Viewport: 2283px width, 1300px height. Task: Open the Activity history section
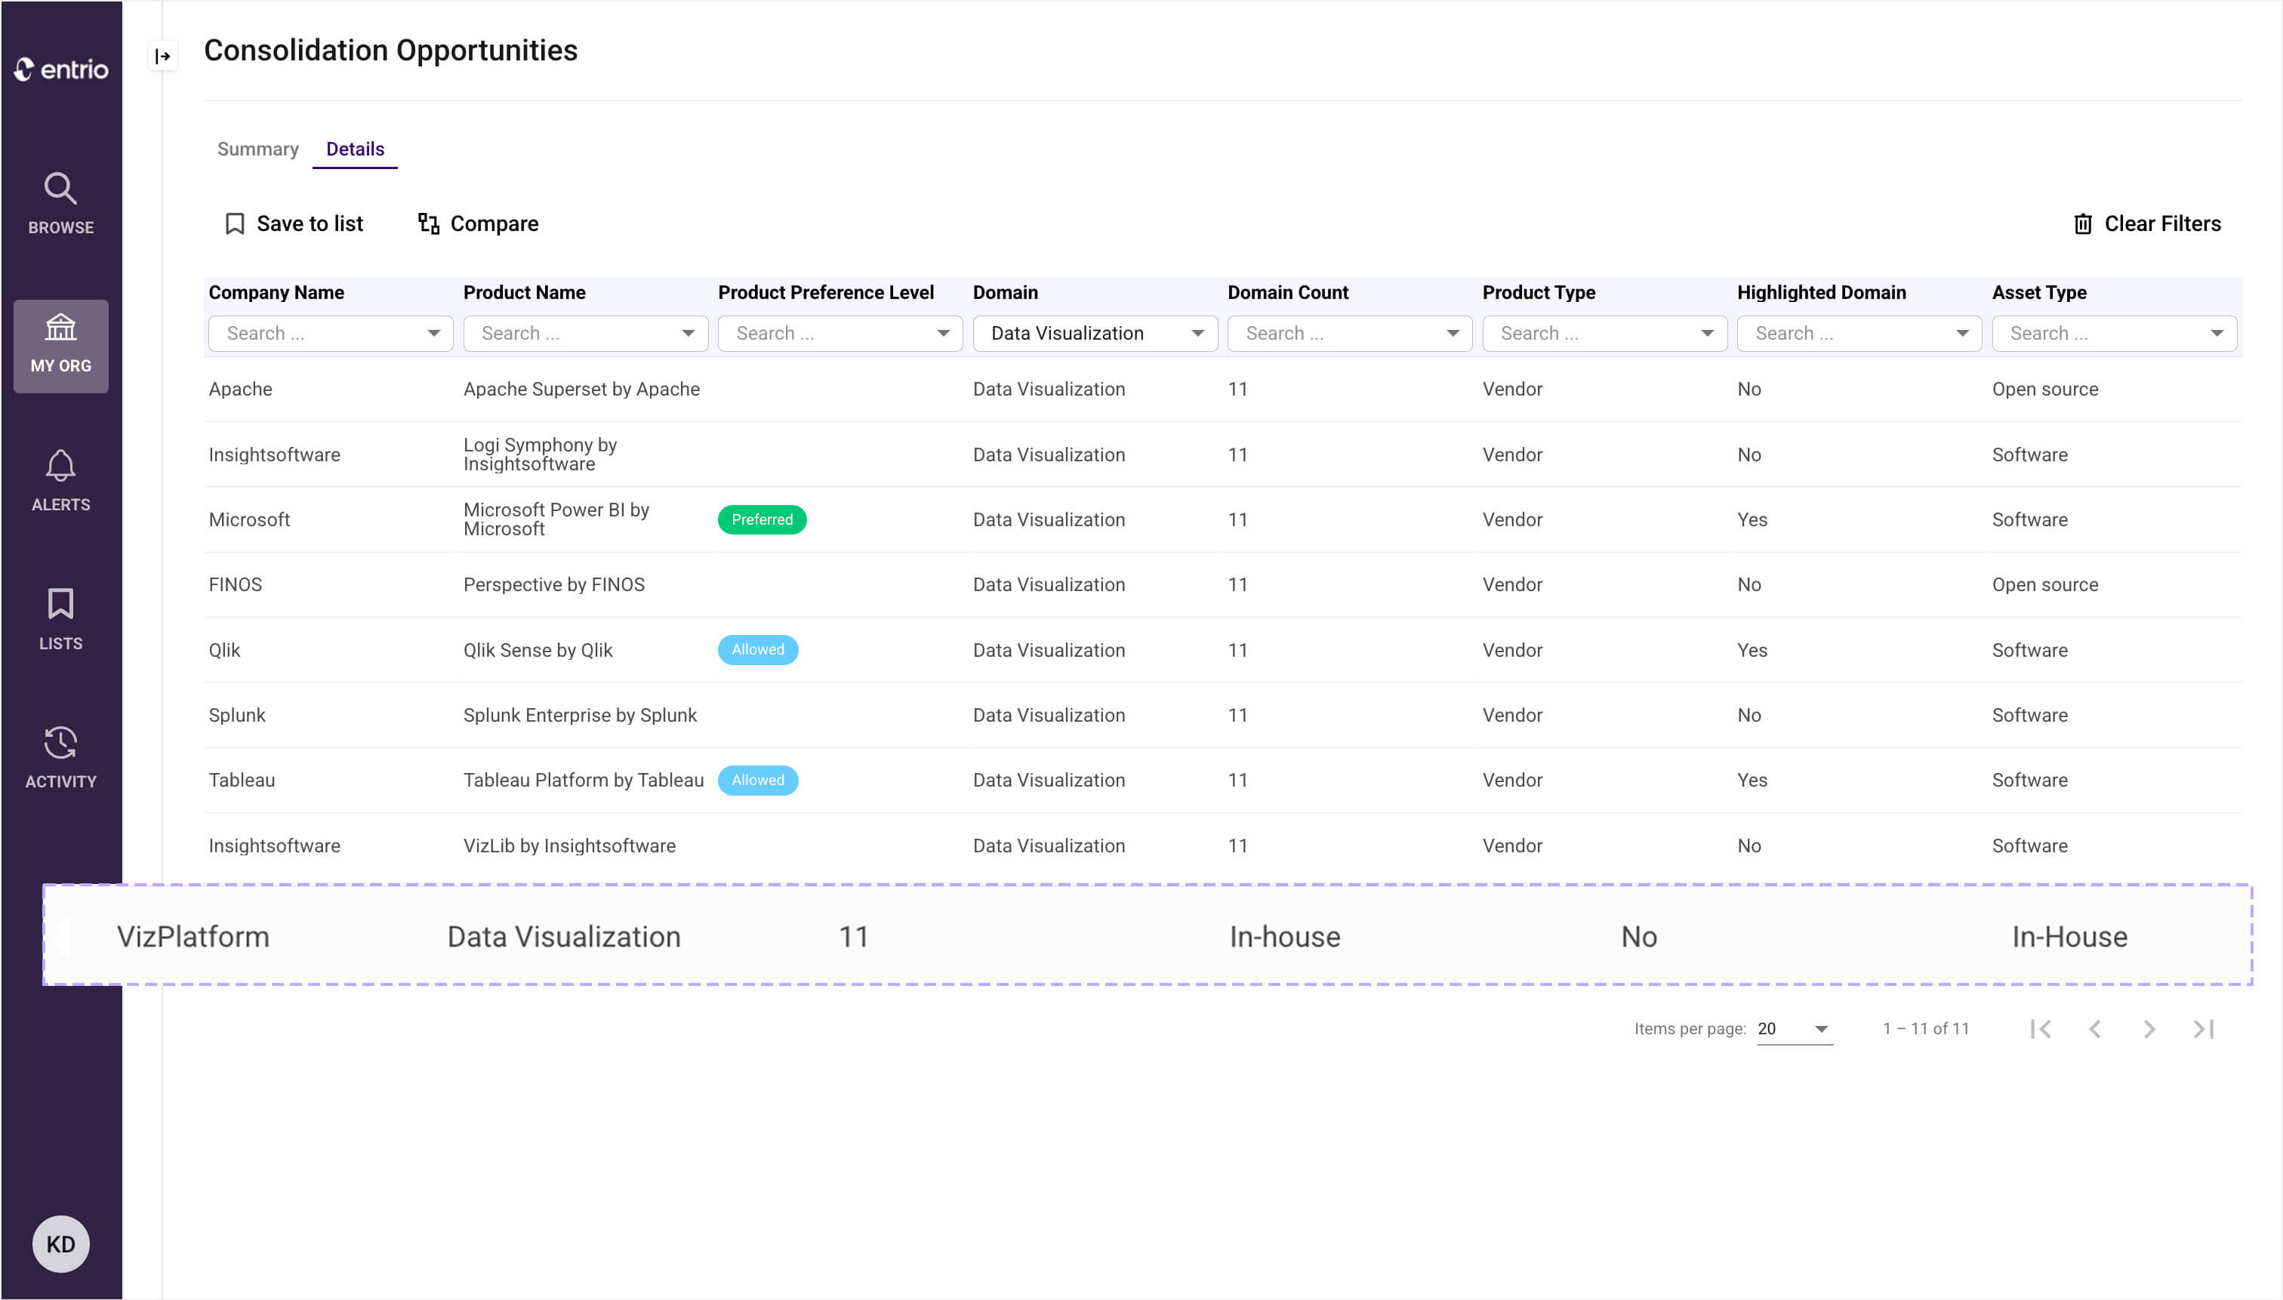pyautogui.click(x=60, y=757)
